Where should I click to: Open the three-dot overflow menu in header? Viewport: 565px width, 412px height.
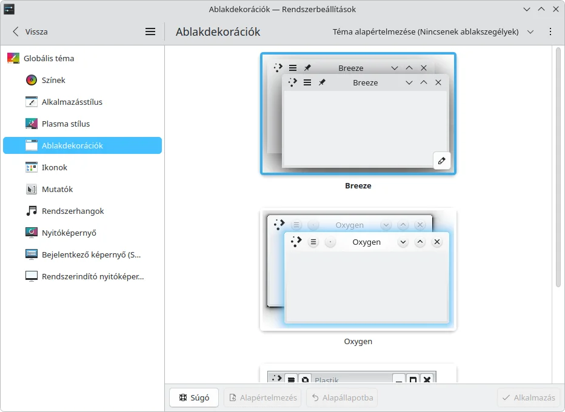pos(550,32)
